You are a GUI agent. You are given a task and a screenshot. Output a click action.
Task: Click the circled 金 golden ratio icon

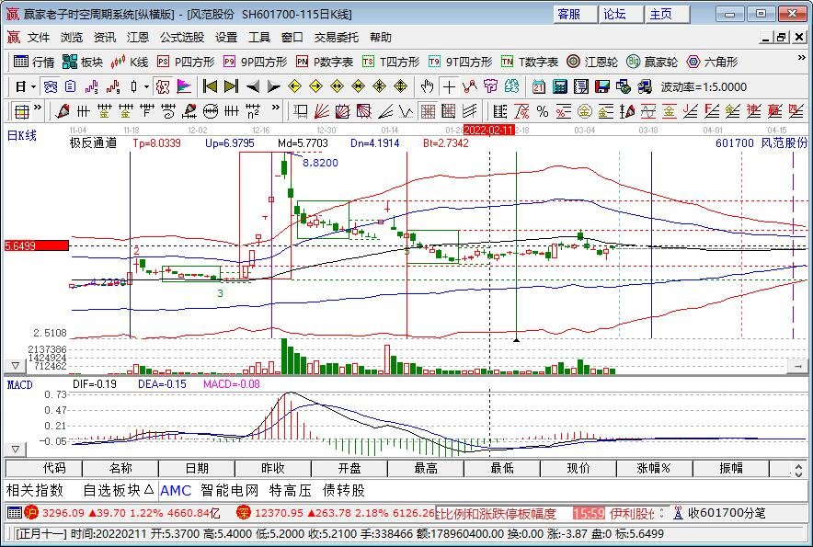(x=585, y=111)
